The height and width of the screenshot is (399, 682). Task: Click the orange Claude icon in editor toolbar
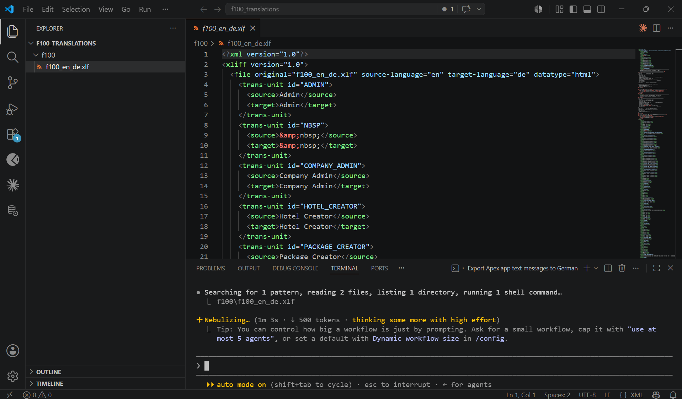pos(643,28)
